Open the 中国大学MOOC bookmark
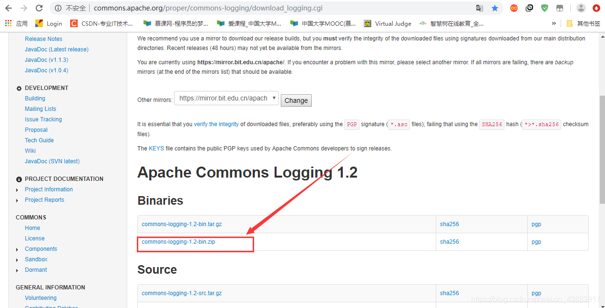This screenshot has height=308, width=605. click(323, 23)
